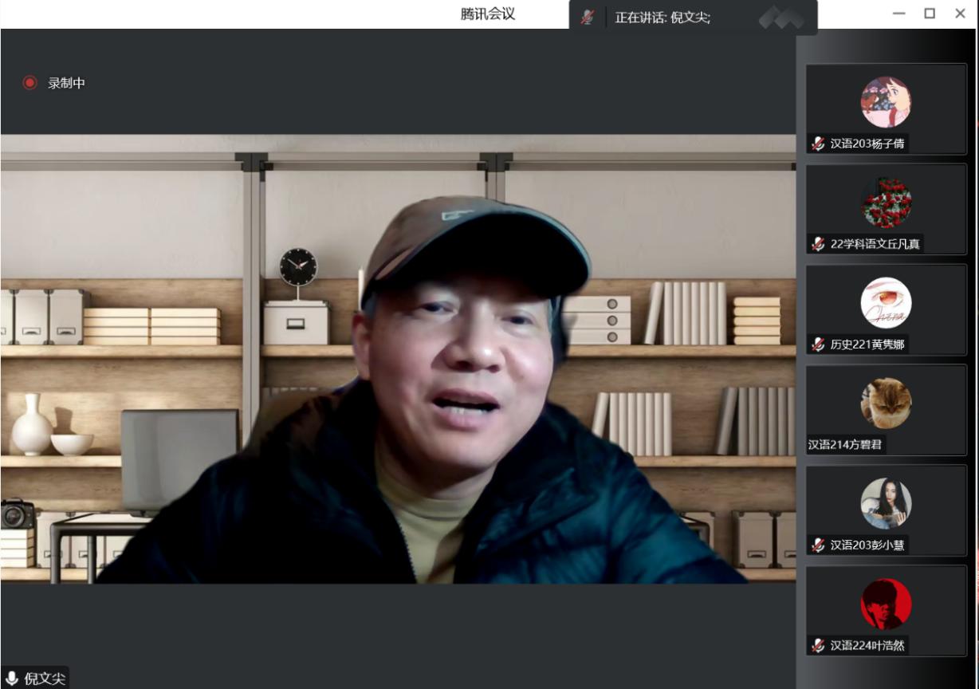Select the red roses avatar of 22学科语文丘凡真

[886, 203]
